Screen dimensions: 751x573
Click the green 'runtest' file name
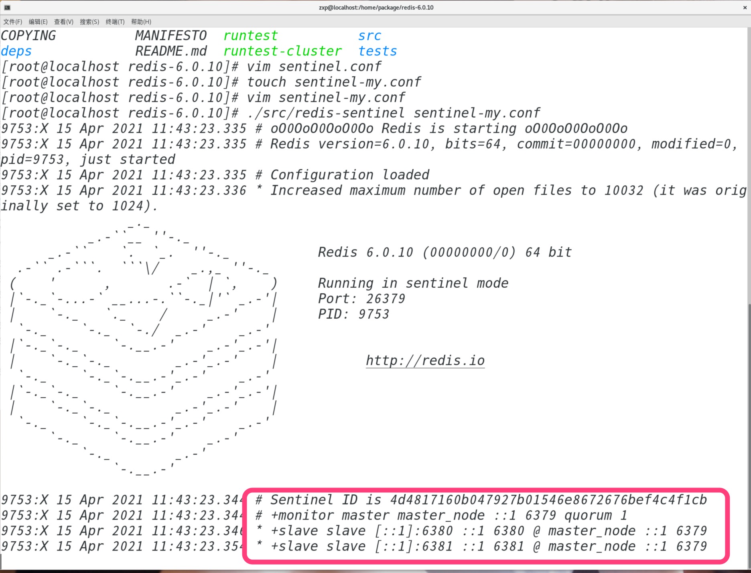tap(250, 36)
